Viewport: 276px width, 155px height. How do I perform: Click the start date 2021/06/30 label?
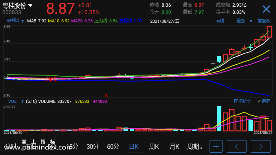pos(13,133)
